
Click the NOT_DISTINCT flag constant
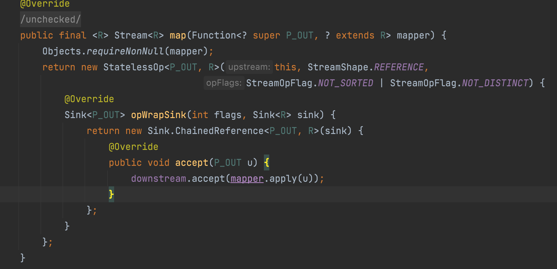[x=495, y=83]
